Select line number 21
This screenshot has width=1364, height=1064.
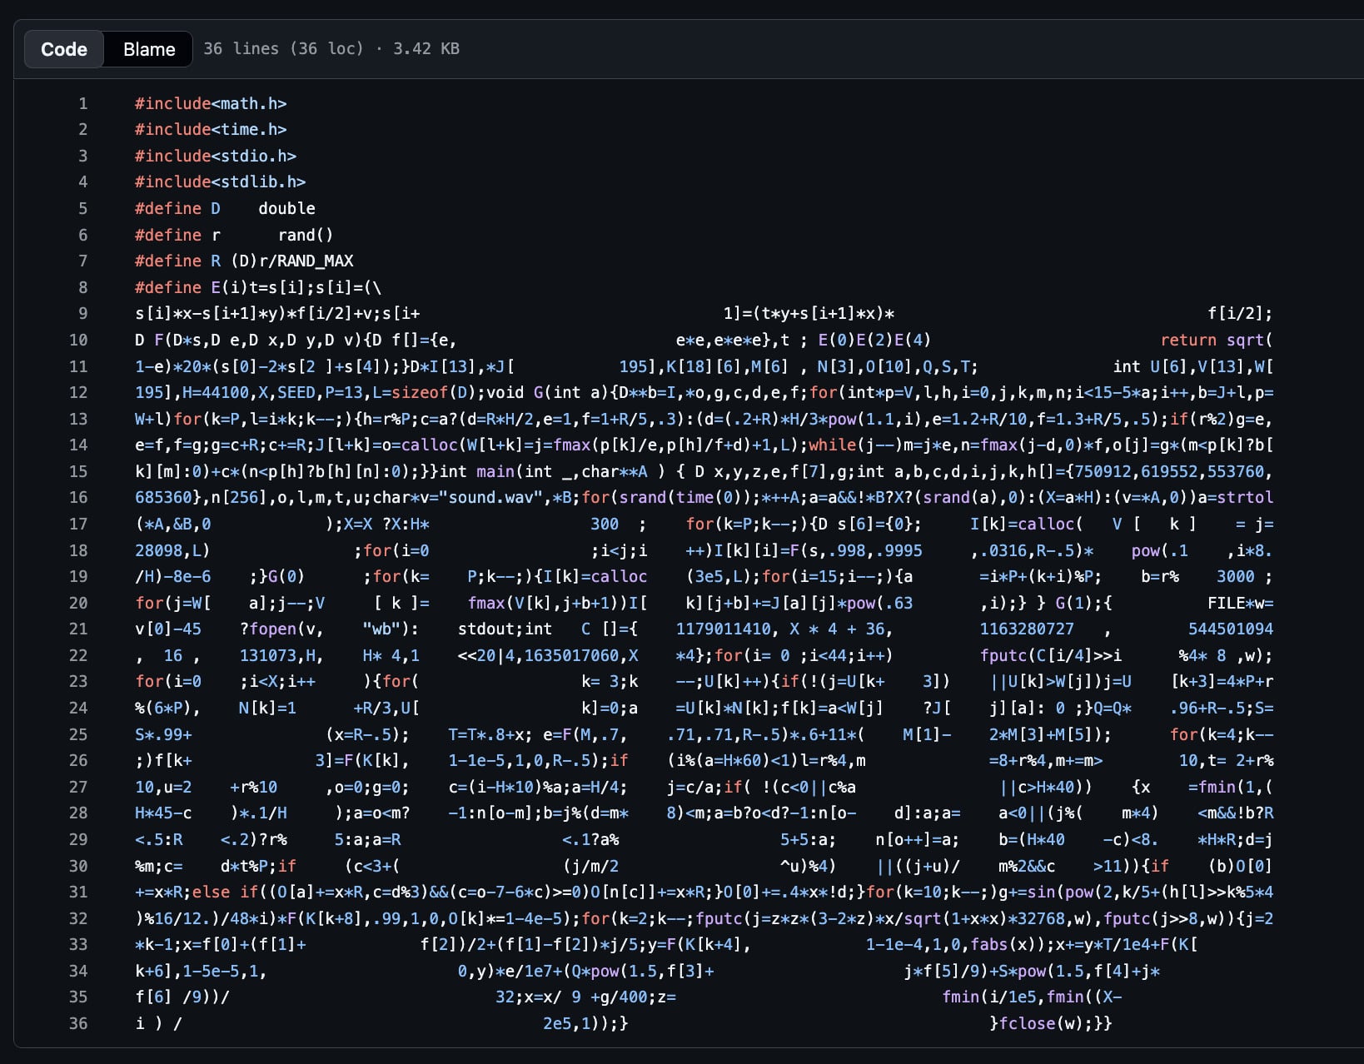tap(78, 629)
